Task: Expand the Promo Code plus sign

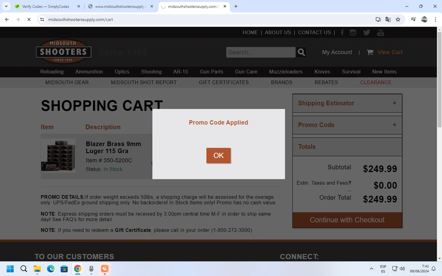Action: point(394,125)
